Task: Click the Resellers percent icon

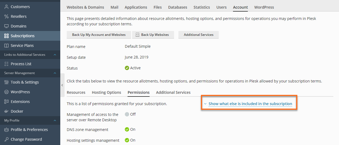Action: (6, 16)
